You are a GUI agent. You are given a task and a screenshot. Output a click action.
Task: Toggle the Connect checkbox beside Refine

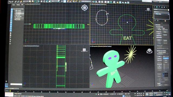click(163, 40)
